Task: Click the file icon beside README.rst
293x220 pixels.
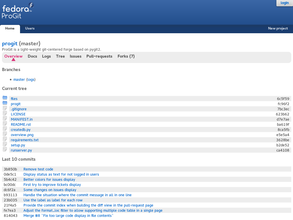Action: coord(5,123)
